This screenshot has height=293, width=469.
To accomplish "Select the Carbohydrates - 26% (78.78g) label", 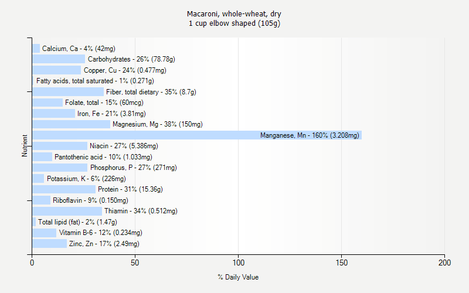I will [x=131, y=59].
